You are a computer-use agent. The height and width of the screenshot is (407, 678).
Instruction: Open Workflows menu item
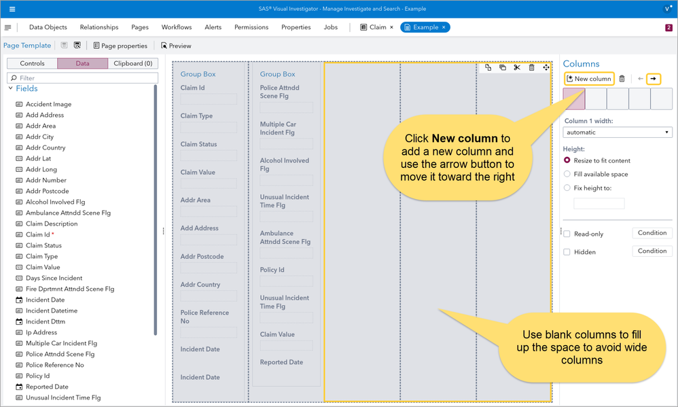click(x=177, y=27)
